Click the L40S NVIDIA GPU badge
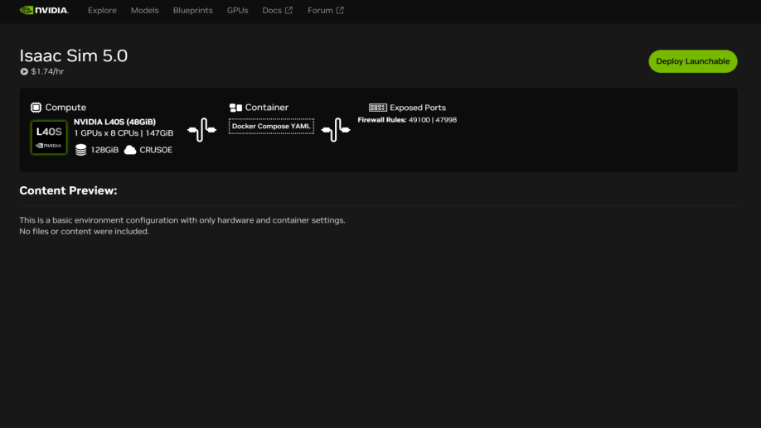Image resolution: width=761 pixels, height=428 pixels. 49,137
